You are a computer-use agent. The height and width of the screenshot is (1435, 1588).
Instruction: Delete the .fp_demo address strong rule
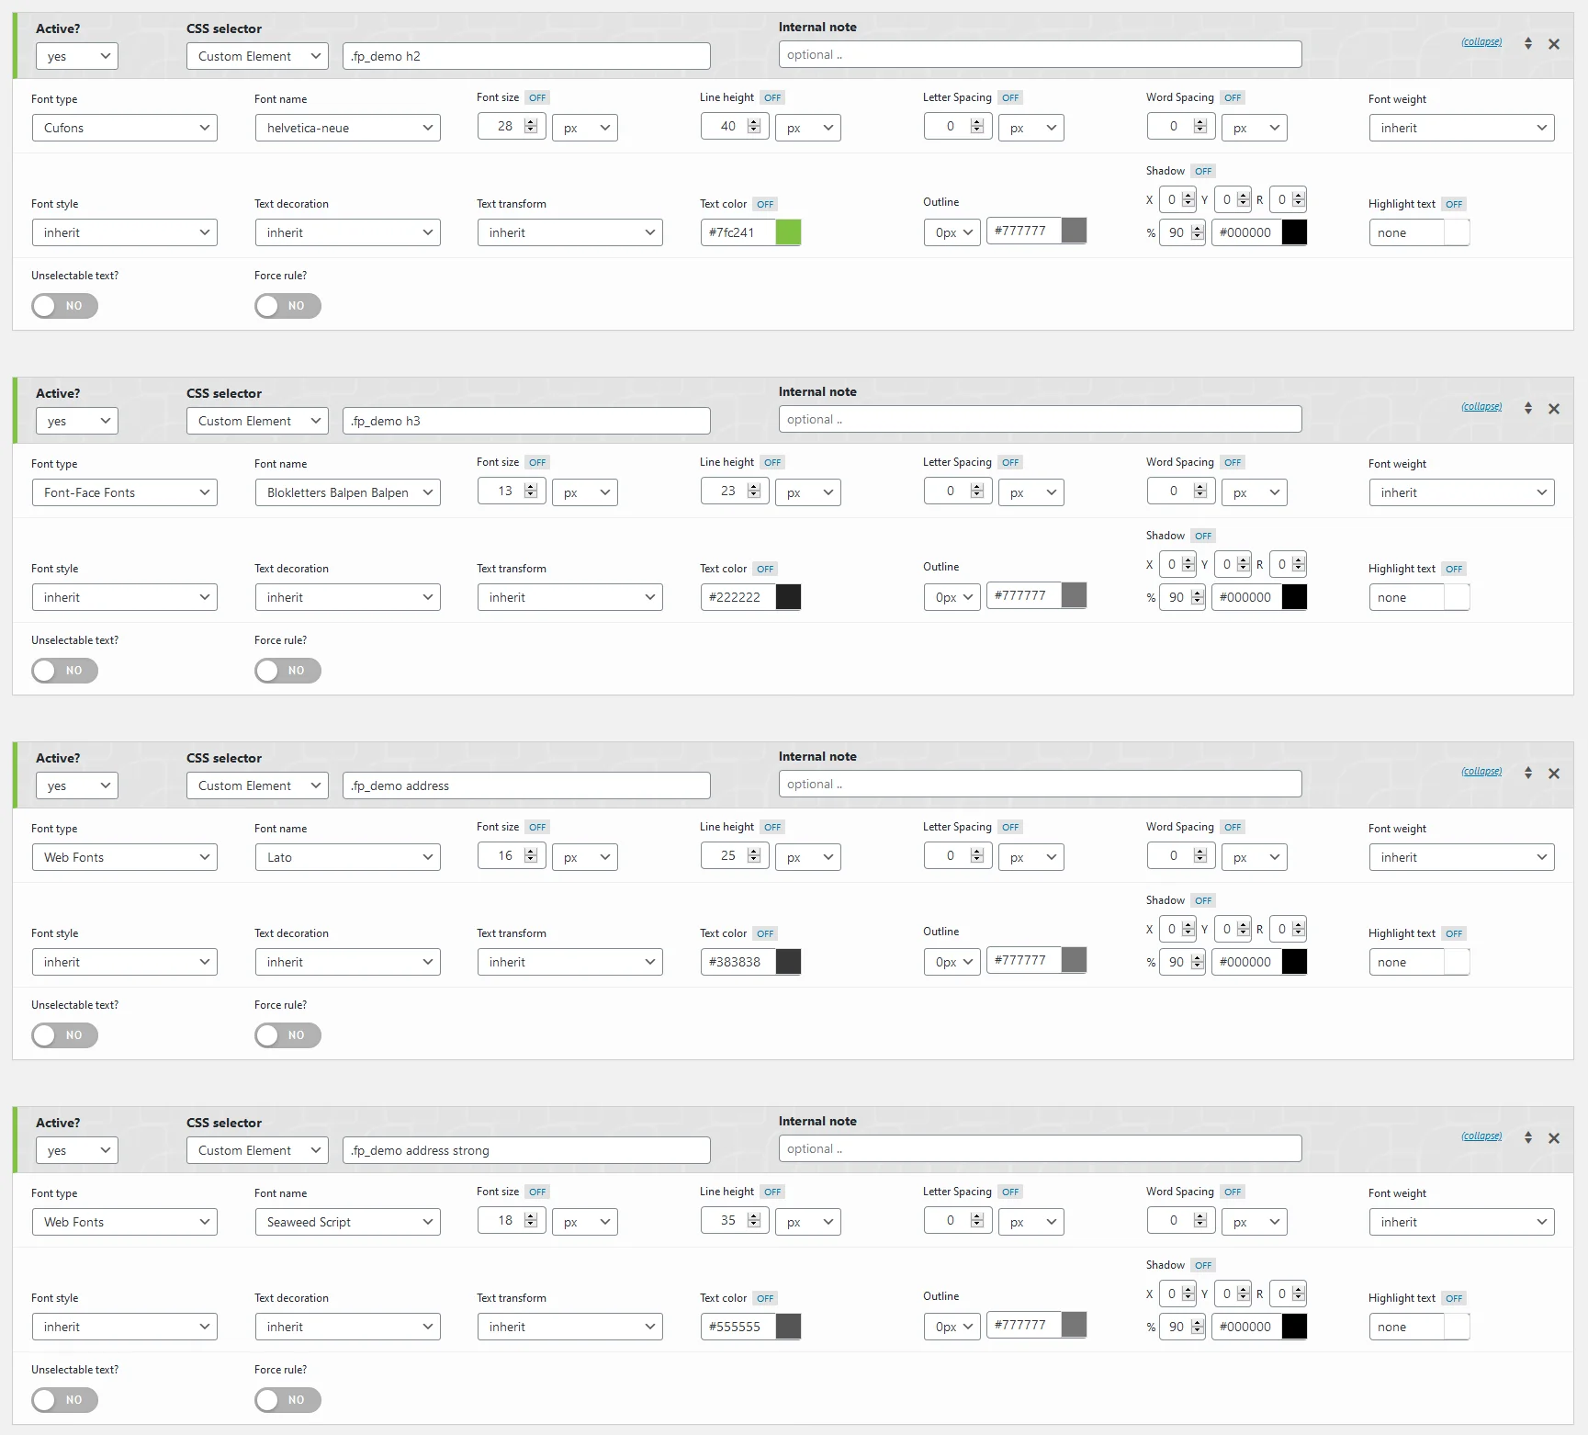(1553, 1138)
